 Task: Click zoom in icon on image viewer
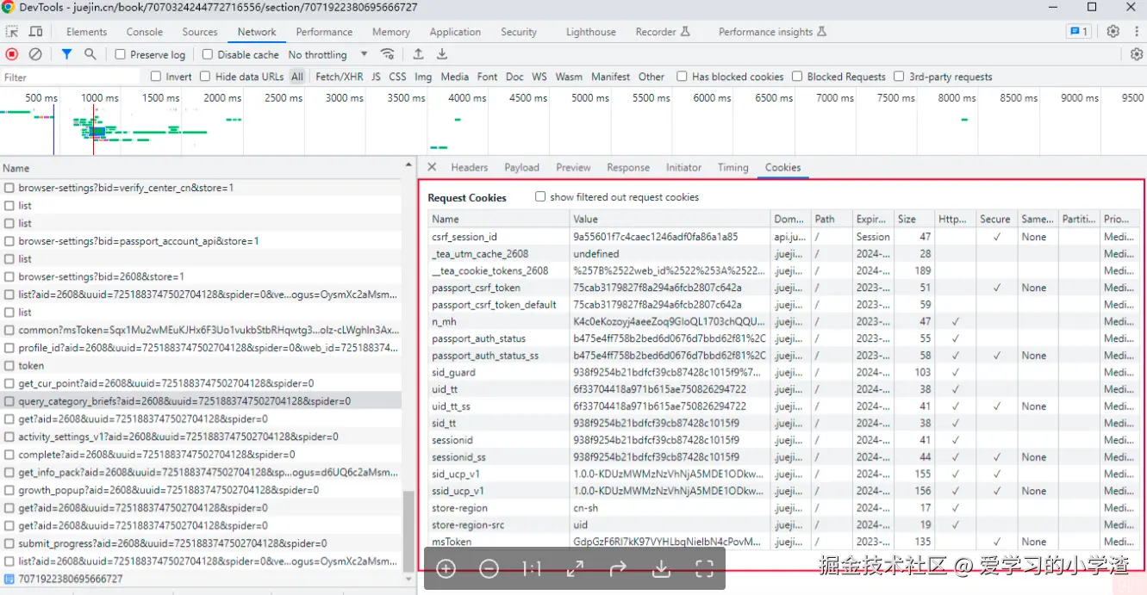(446, 568)
